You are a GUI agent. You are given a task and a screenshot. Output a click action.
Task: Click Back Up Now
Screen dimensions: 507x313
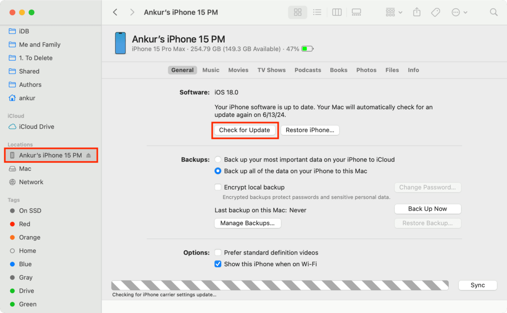pos(428,209)
